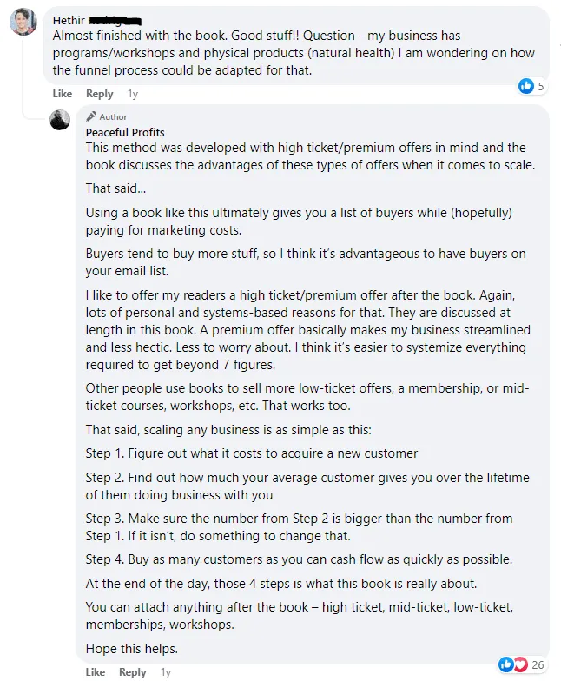Open the Peaceful Profits profile avatar
The width and height of the screenshot is (561, 681).
[60, 120]
